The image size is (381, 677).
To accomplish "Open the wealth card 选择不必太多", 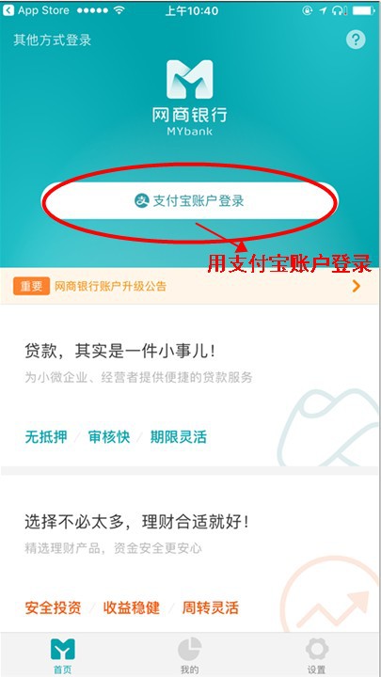I will pyautogui.click(x=190, y=554).
